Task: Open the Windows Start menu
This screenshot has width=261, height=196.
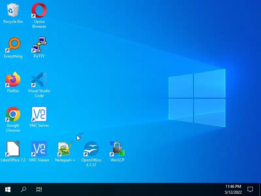Action: click(x=8, y=189)
